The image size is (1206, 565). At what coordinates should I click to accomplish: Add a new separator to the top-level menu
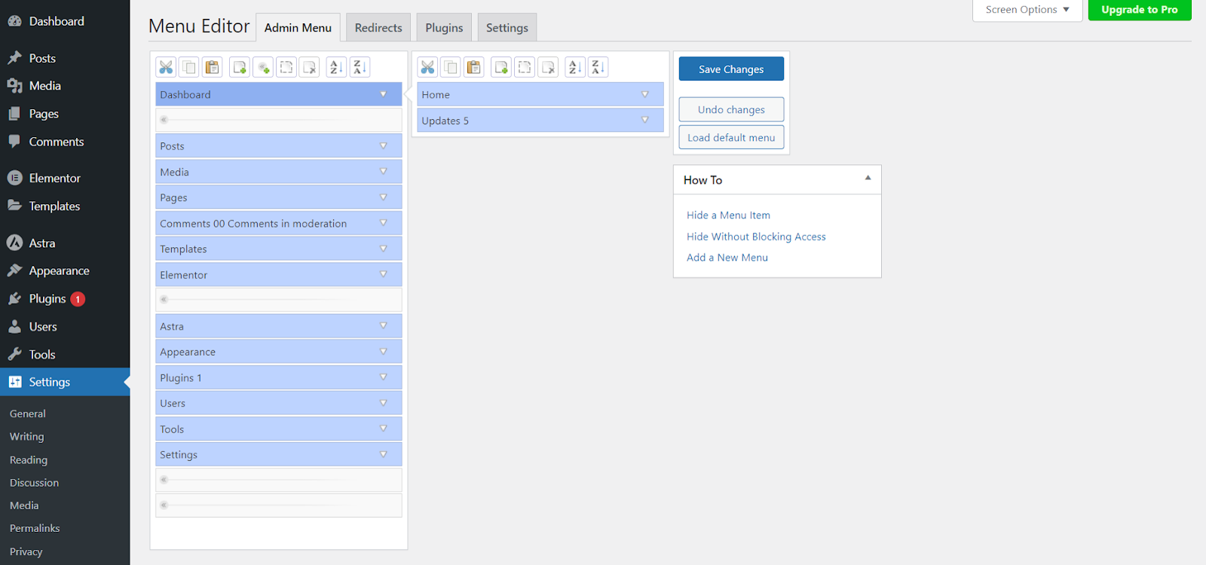pyautogui.click(x=263, y=68)
